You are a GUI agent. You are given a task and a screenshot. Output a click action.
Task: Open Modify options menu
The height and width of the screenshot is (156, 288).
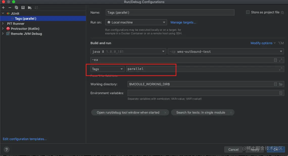pos(263,43)
